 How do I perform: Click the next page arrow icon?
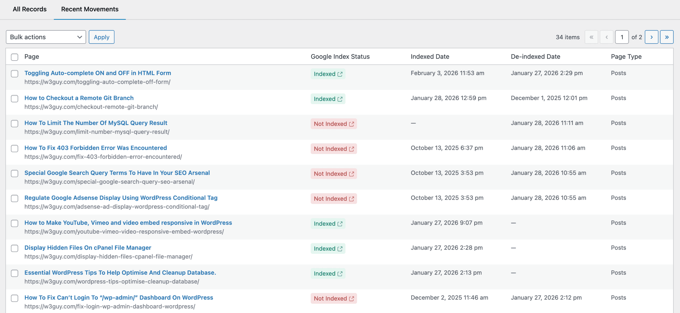pyautogui.click(x=652, y=37)
